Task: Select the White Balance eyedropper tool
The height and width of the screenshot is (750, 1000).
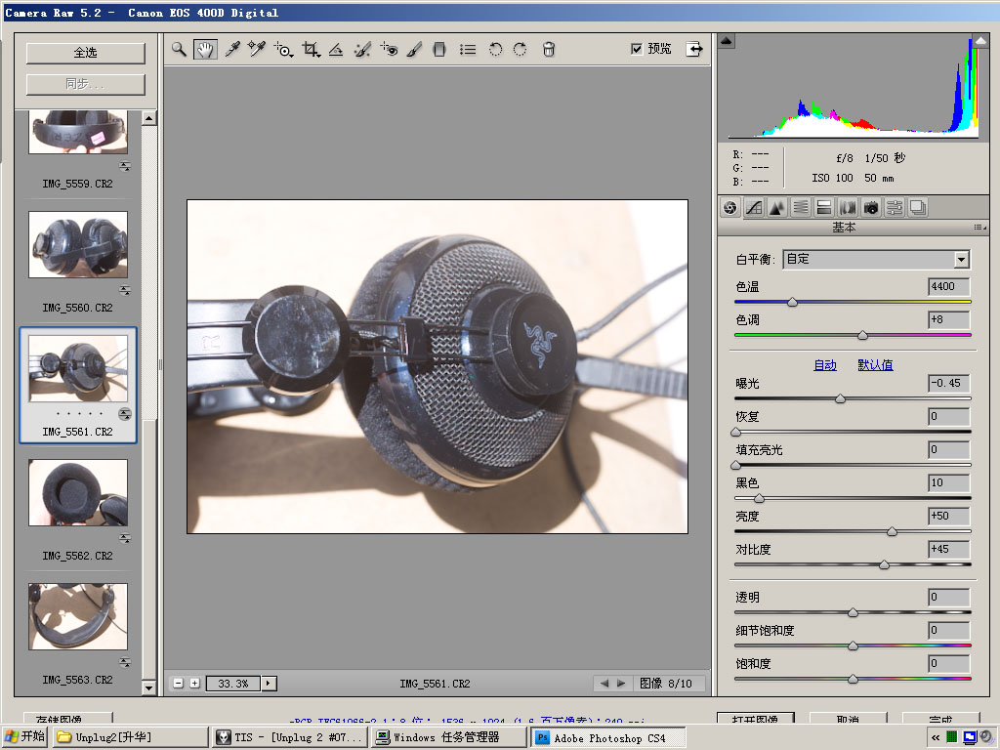Action: (232, 49)
